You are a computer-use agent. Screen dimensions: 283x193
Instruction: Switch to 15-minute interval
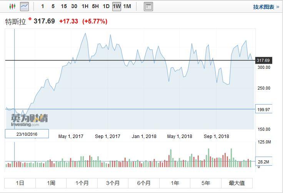pos(63,7)
